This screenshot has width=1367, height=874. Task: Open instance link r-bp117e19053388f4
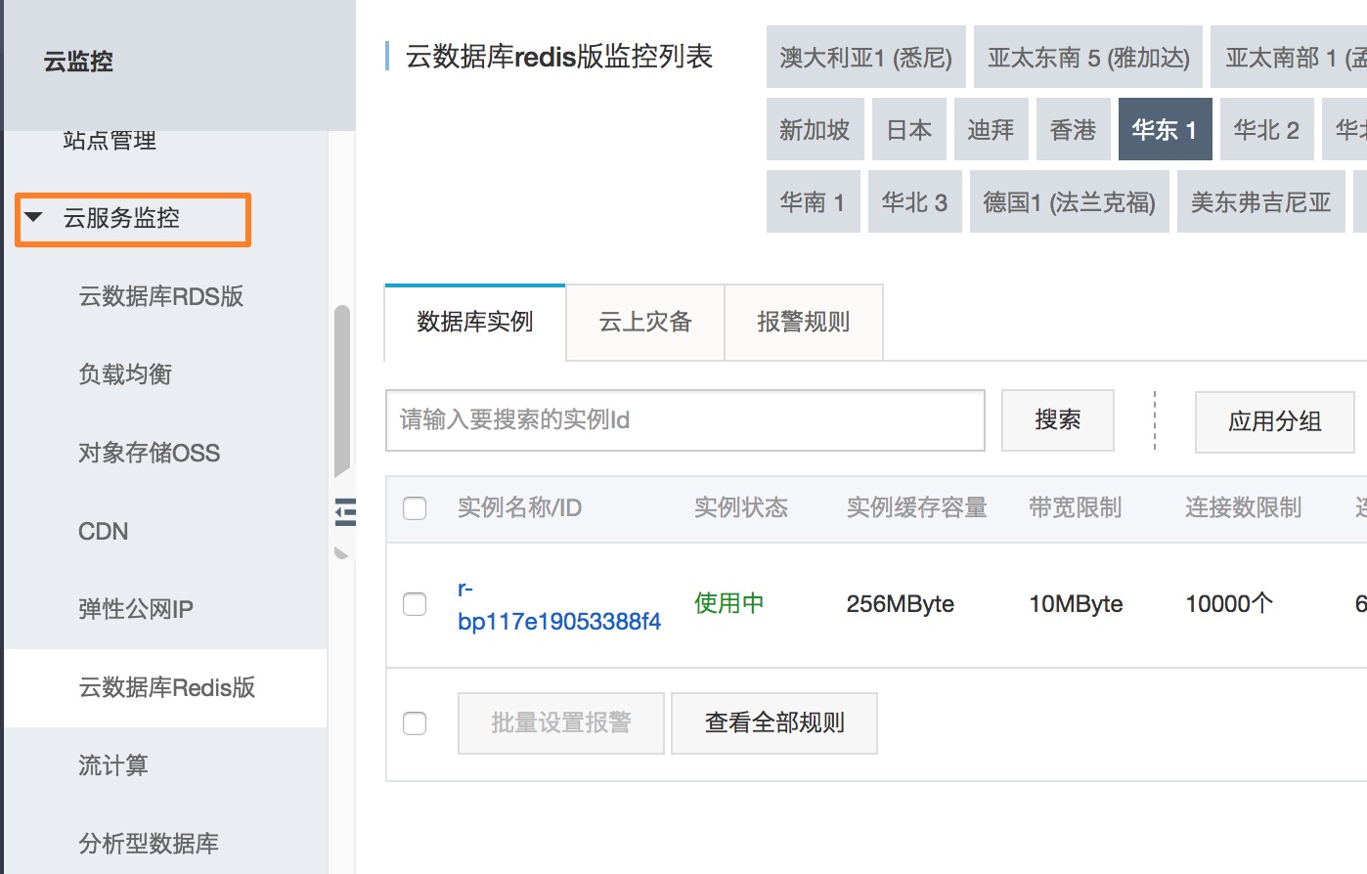tap(558, 605)
